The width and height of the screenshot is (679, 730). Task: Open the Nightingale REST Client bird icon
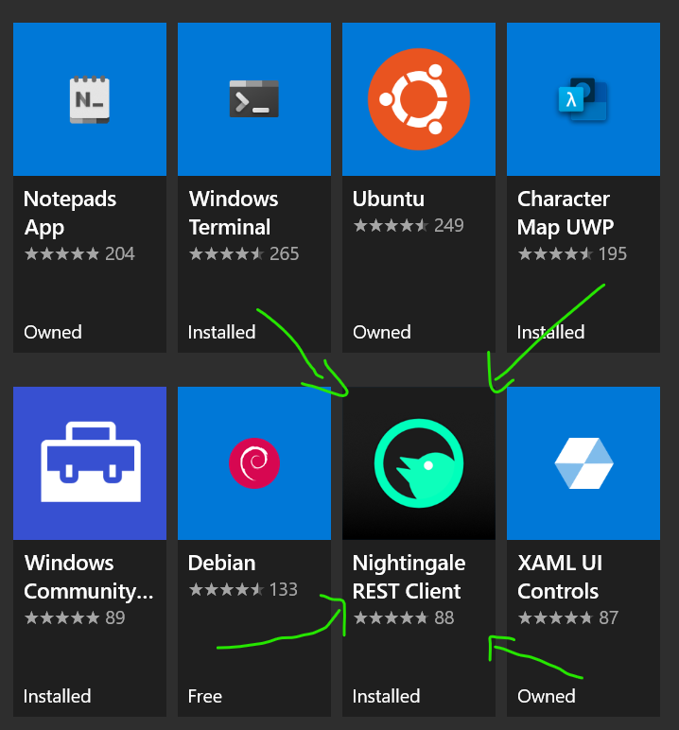(419, 463)
